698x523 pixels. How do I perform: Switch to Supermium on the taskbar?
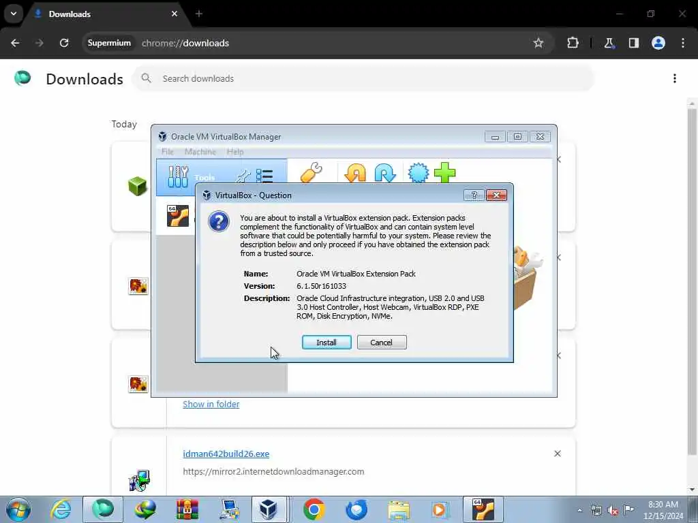click(103, 509)
